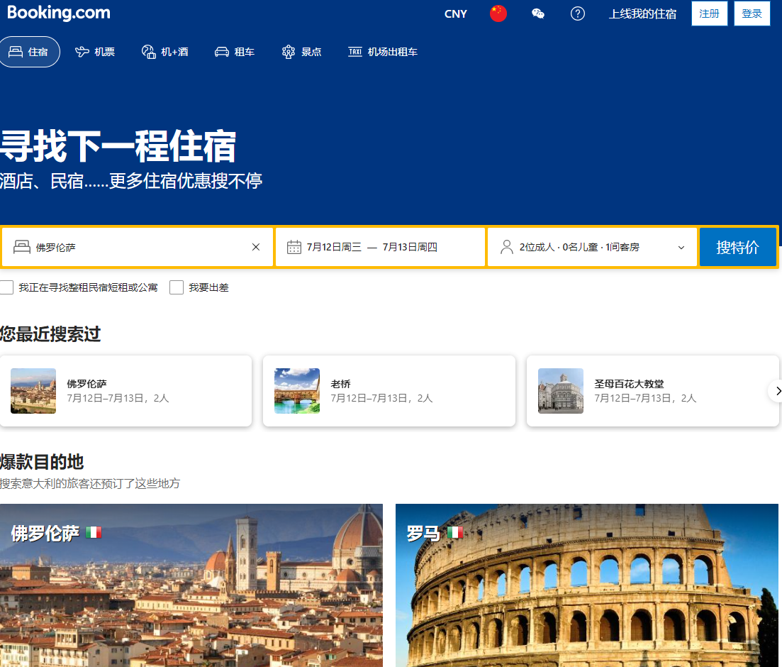Click the car icon on 租车 tab
782x667 pixels.
pyautogui.click(x=222, y=52)
